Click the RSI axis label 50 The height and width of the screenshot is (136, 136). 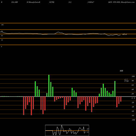tap(2, 36)
